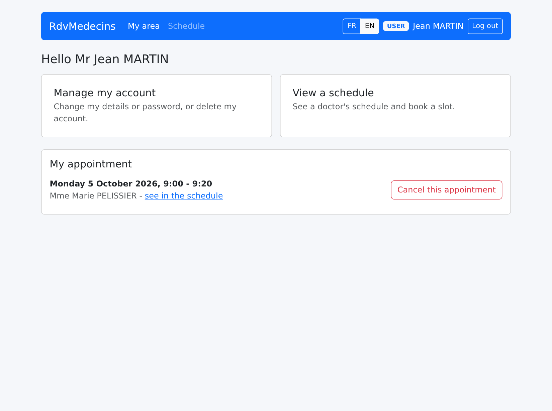Switch language to FR
Screen dimensions: 552x411
[352, 26]
